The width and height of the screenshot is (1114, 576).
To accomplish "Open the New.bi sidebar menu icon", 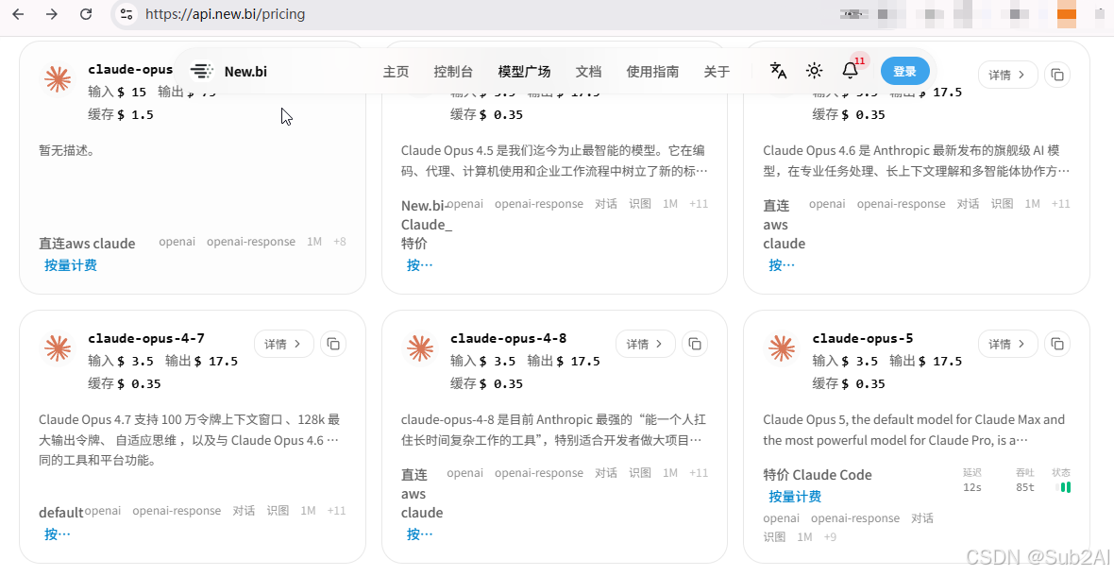I will (x=202, y=71).
